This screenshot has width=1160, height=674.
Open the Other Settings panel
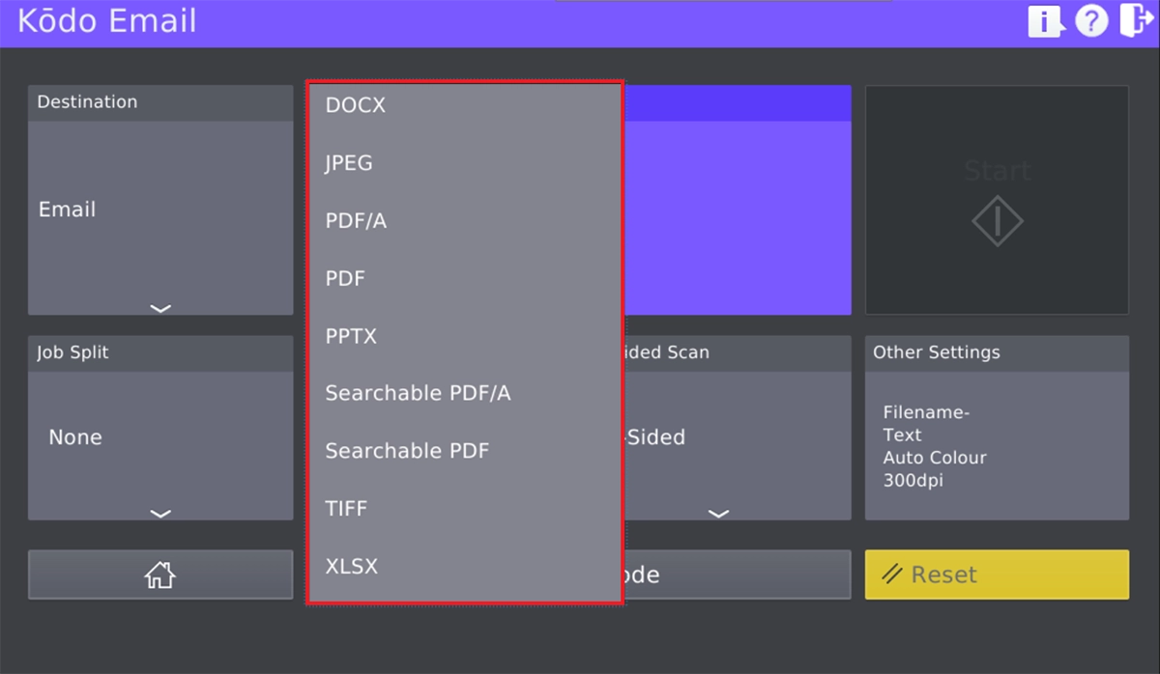[x=997, y=429]
